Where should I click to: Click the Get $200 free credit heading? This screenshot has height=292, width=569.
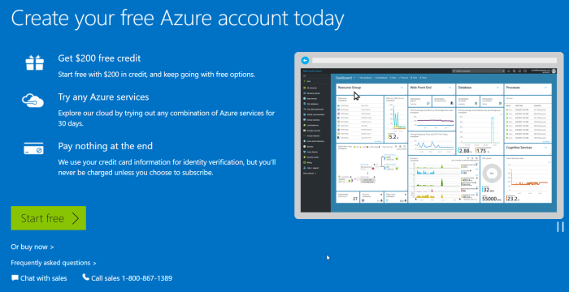tap(99, 58)
